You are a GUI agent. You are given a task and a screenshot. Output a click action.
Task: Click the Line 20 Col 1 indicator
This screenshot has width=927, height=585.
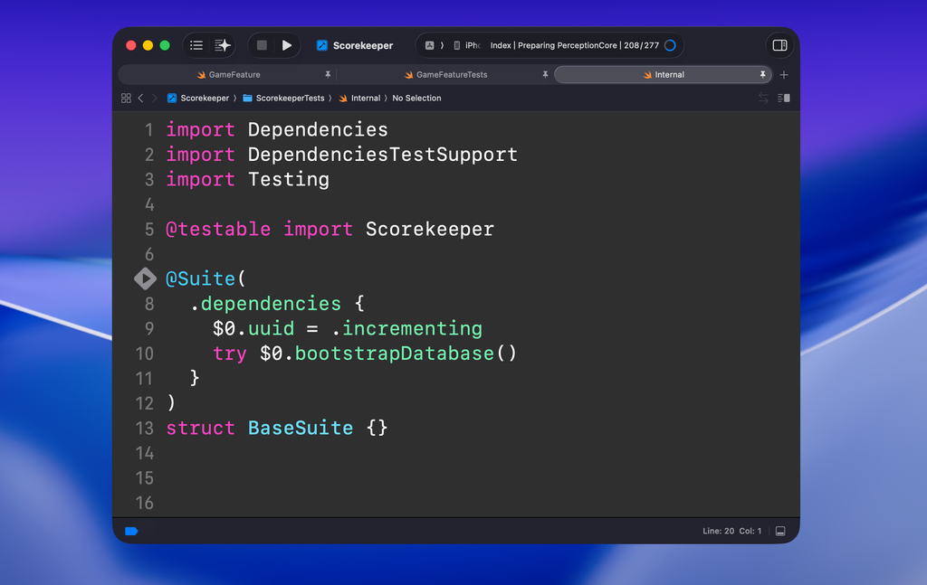(x=731, y=531)
